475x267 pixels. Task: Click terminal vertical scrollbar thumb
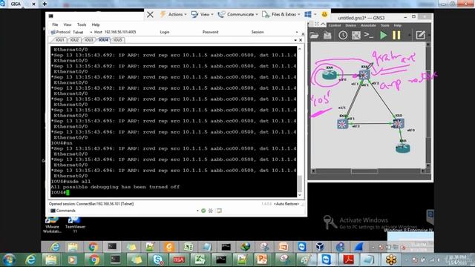pyautogui.click(x=300, y=184)
